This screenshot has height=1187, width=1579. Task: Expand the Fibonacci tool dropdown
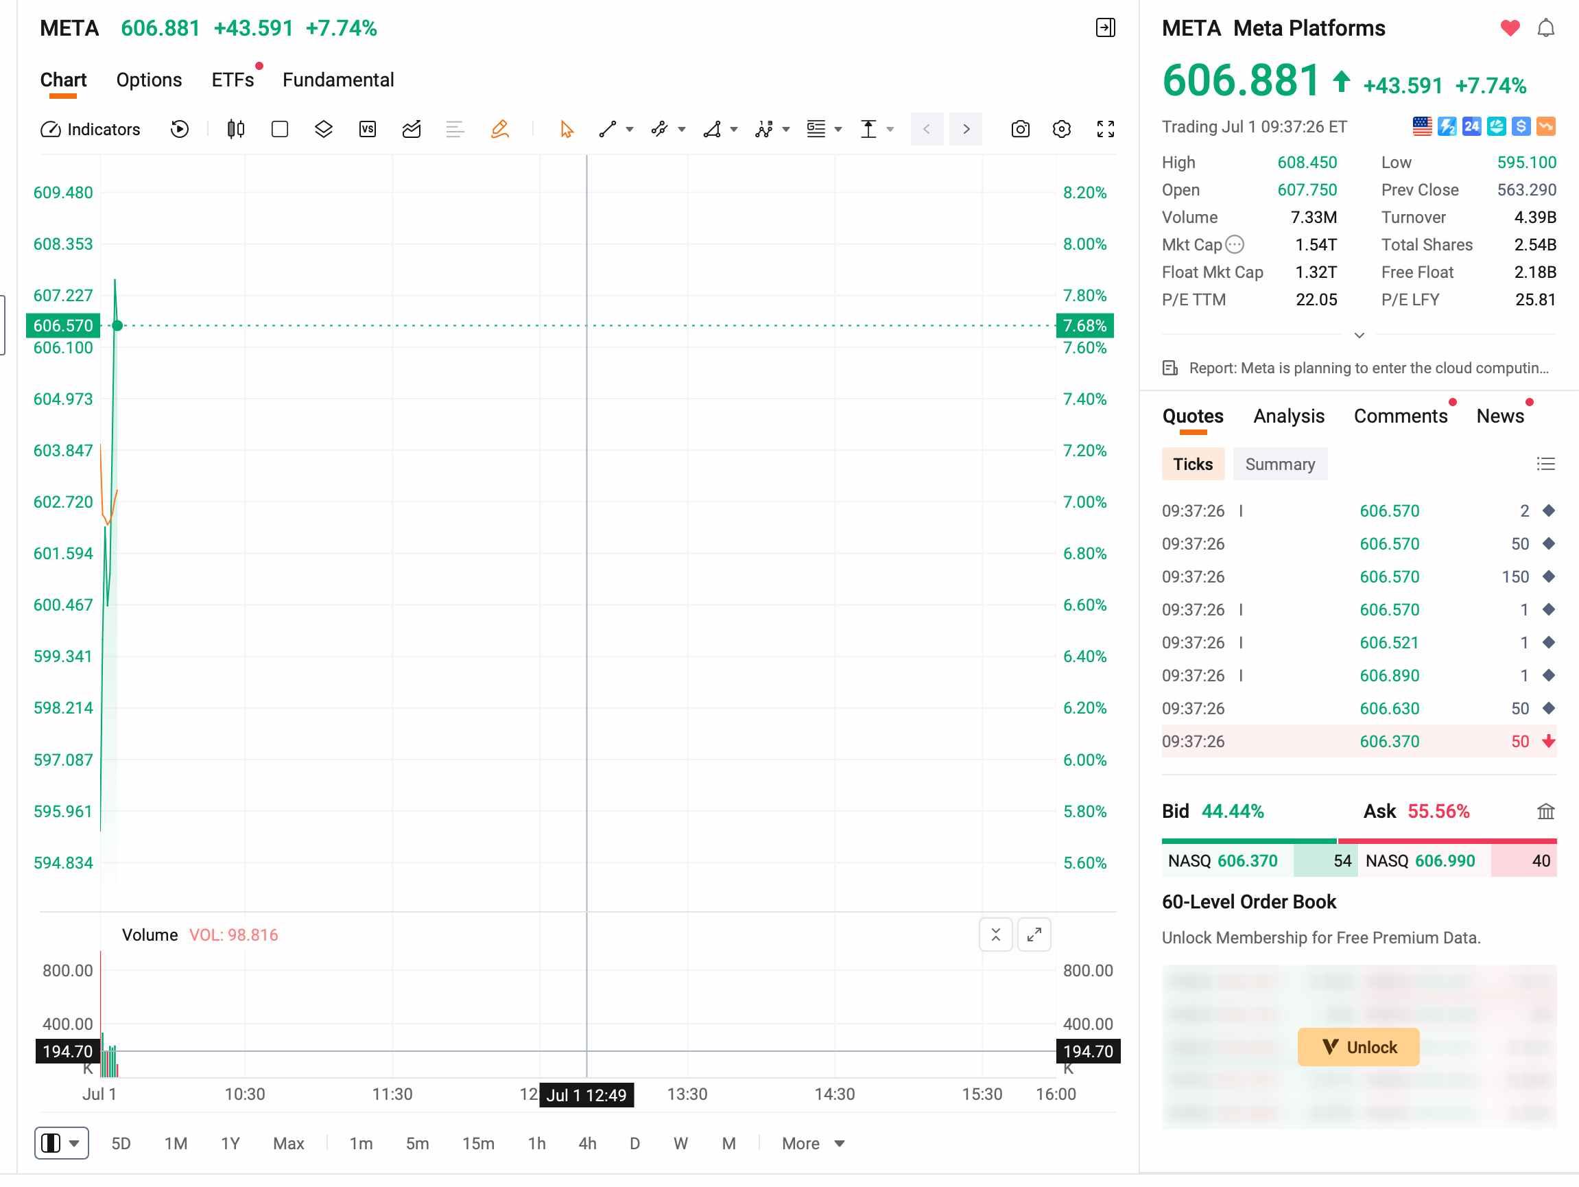(x=838, y=129)
